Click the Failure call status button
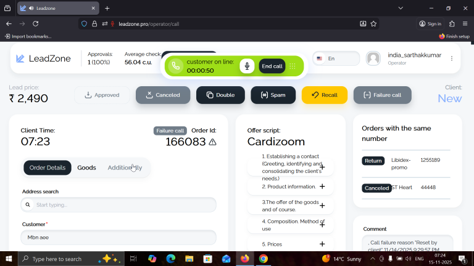The image size is (474, 266). (383, 95)
